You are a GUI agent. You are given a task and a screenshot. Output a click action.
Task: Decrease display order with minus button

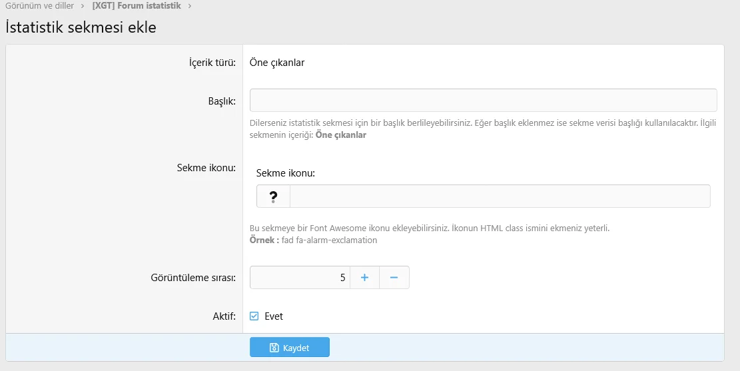(394, 278)
